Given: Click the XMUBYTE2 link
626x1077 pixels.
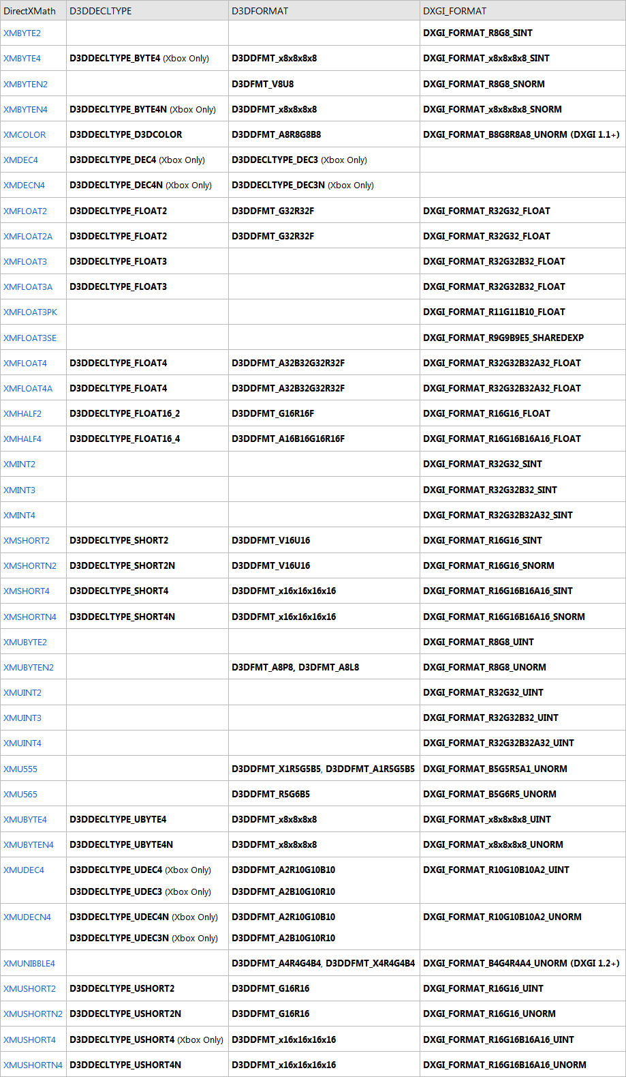Looking at the screenshot, I should point(25,642).
